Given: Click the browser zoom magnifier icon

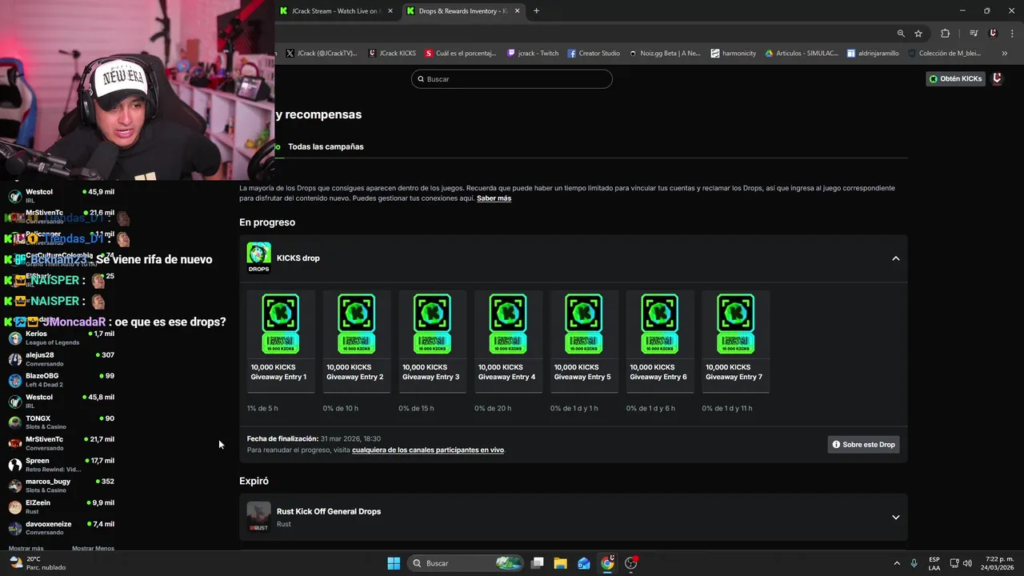Looking at the screenshot, I should 901,34.
